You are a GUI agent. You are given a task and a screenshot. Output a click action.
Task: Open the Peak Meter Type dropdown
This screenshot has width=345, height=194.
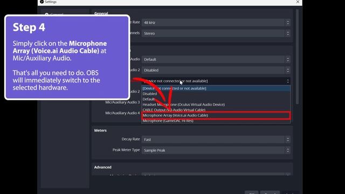coord(216,150)
